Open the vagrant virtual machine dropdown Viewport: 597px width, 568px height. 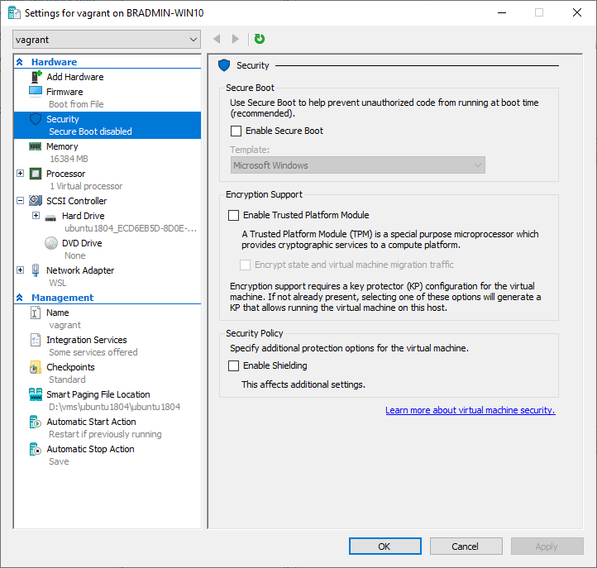click(107, 39)
